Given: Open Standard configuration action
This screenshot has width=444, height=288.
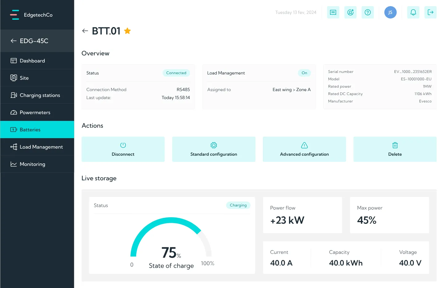Looking at the screenshot, I should point(214,149).
